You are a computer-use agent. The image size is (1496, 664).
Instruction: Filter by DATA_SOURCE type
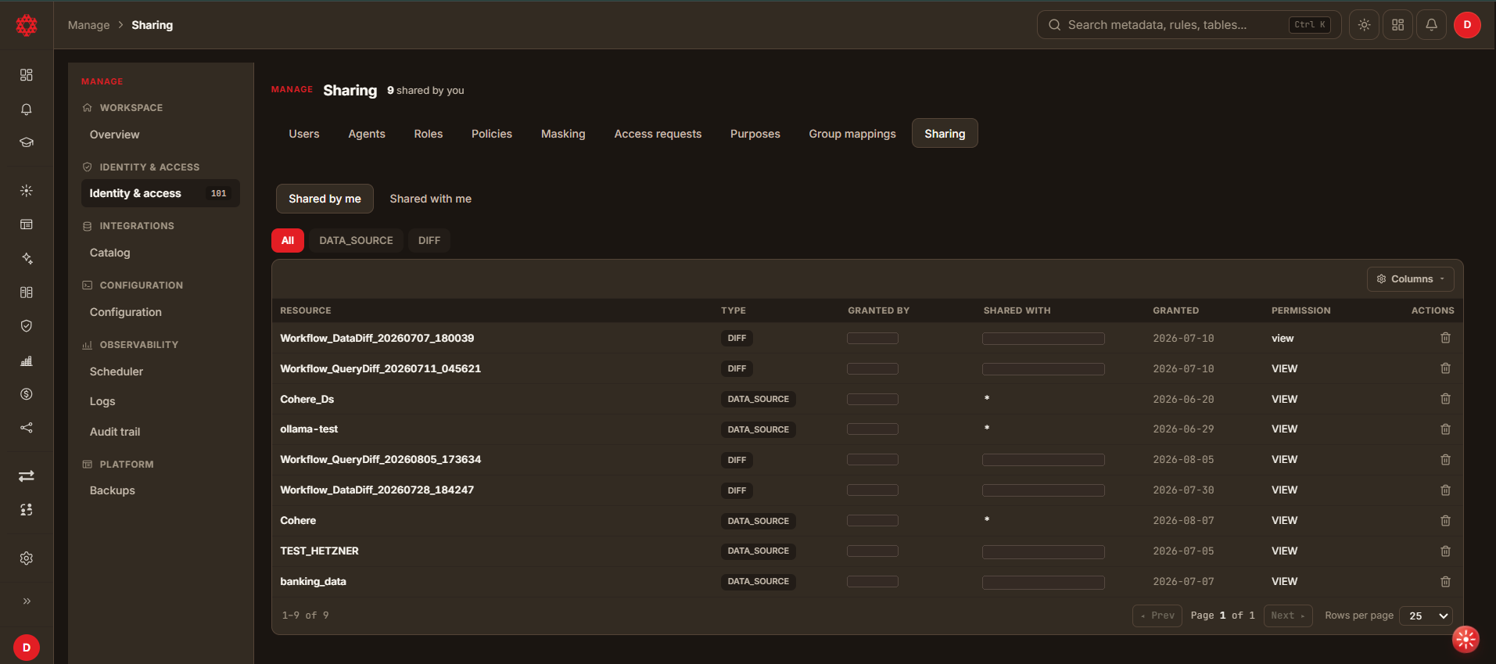(x=356, y=241)
